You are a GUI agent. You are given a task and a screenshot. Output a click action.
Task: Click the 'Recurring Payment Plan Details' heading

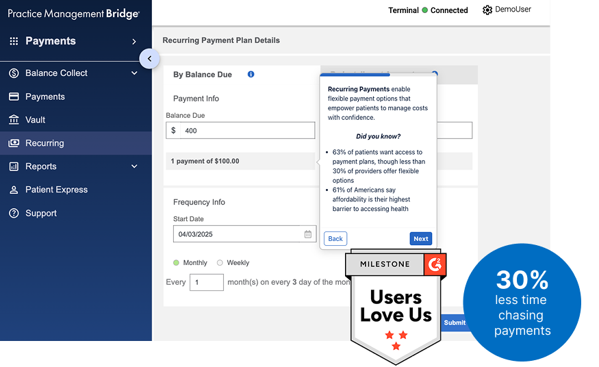[221, 40]
